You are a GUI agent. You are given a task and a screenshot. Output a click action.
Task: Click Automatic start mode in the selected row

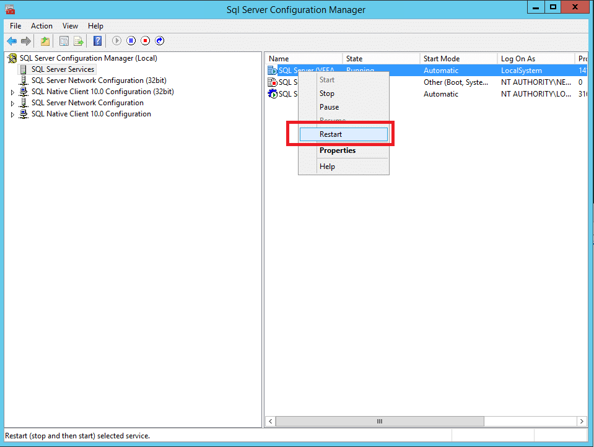pyautogui.click(x=441, y=71)
